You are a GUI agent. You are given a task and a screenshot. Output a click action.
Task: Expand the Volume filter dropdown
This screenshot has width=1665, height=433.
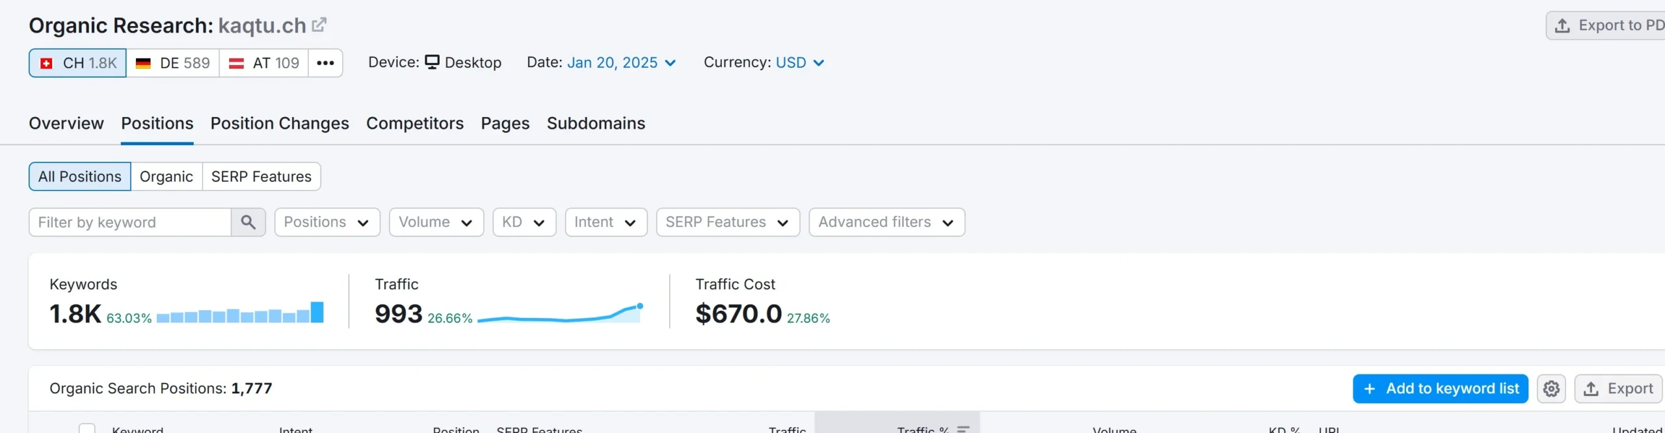pos(436,222)
